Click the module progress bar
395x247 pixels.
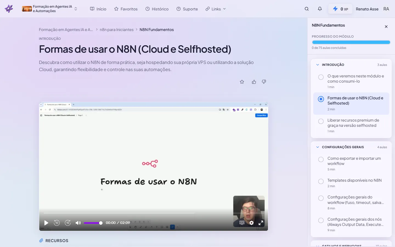coord(351,42)
